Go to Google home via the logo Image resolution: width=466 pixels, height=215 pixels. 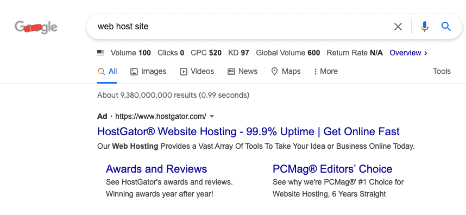tap(36, 27)
